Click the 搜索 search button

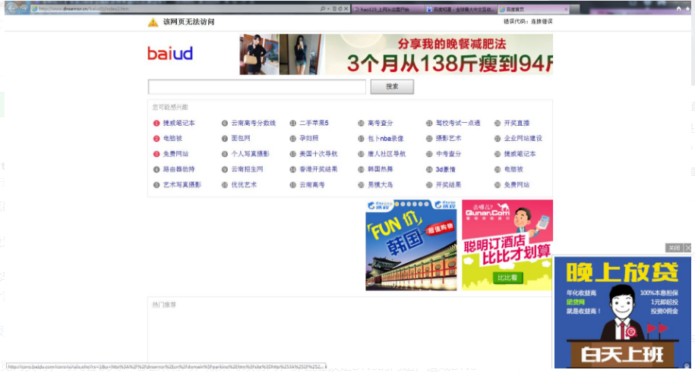pos(392,86)
